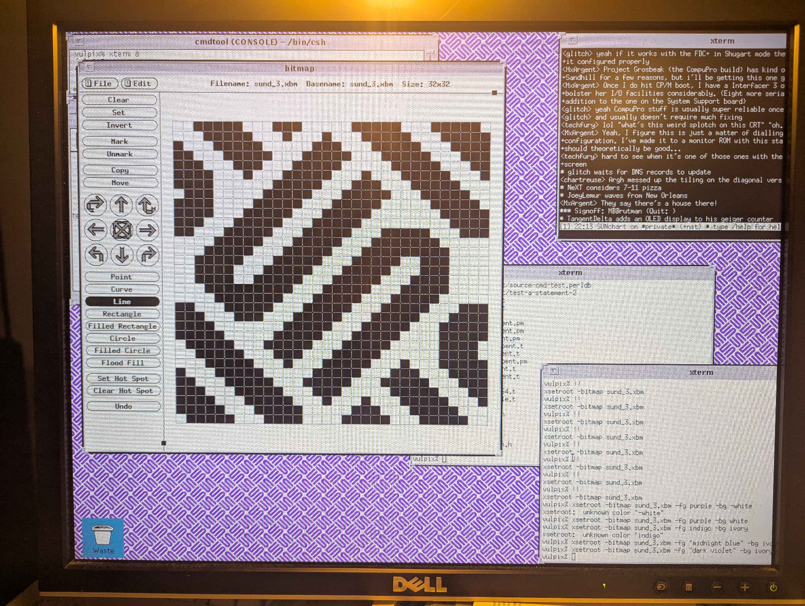Screen dimensions: 805x606
Task: Shift the bitmap left with the left arrow
Action: 96,230
